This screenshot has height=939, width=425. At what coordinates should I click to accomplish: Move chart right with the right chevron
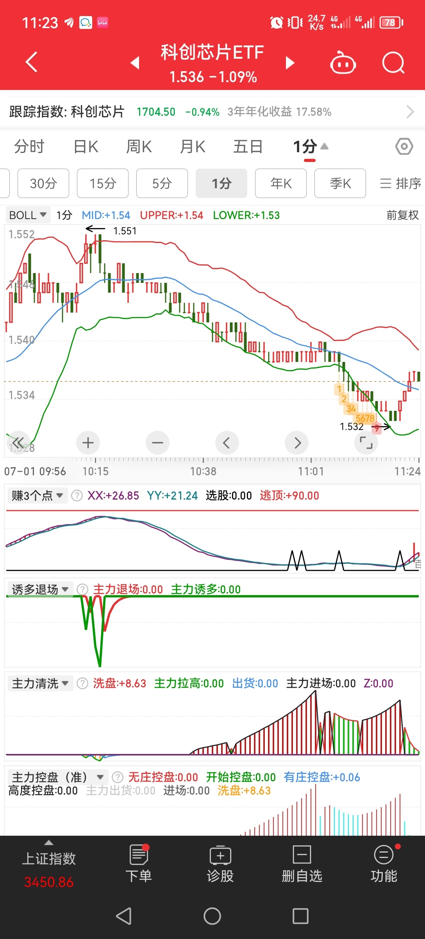(296, 443)
